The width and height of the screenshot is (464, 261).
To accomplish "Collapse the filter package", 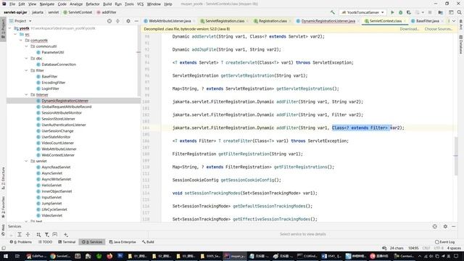I will click(x=26, y=70).
